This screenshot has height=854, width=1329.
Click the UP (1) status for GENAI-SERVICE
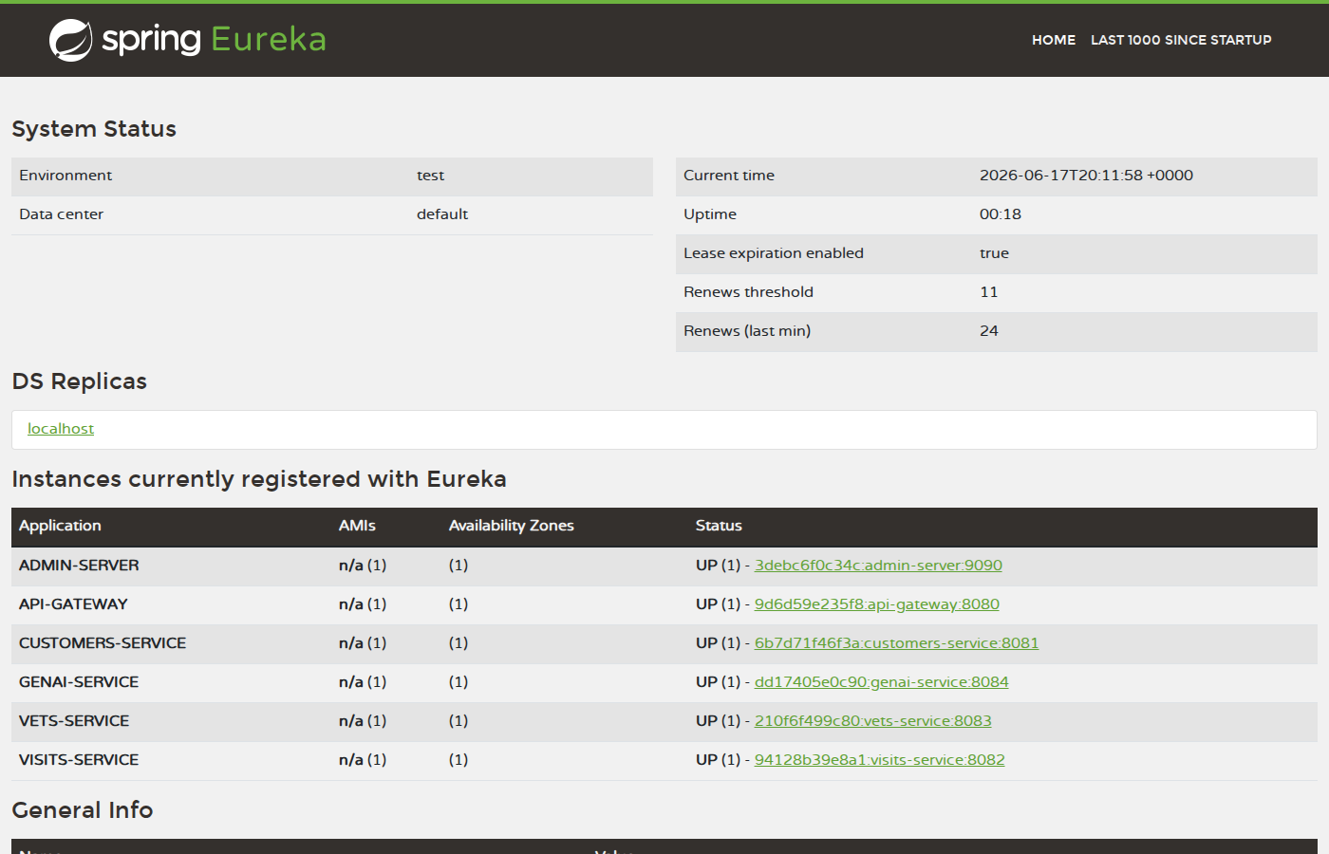coord(718,682)
